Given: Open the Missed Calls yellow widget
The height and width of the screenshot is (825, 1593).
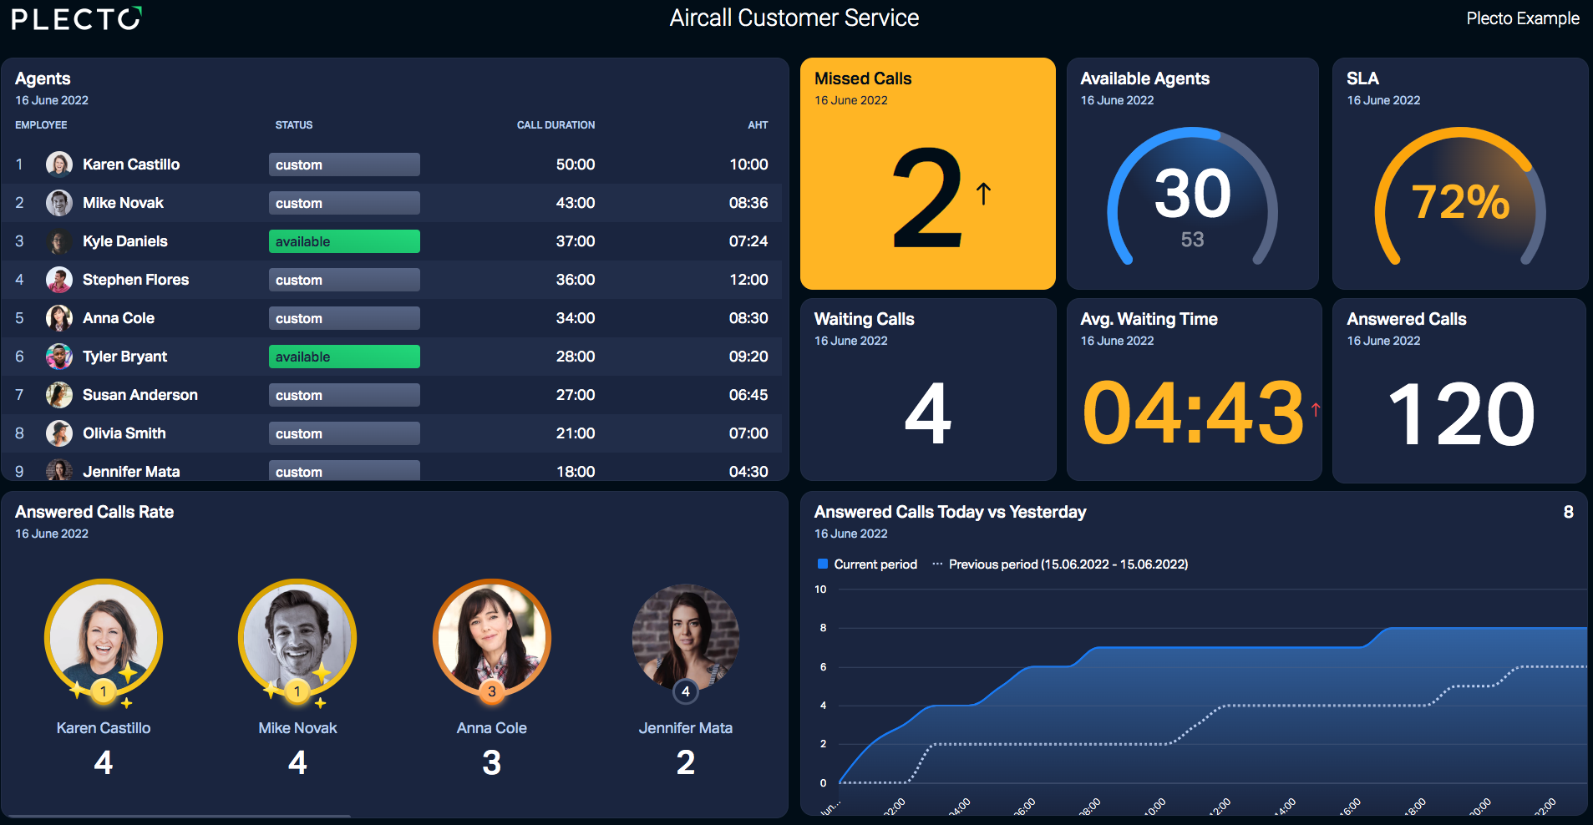Looking at the screenshot, I should point(927,174).
